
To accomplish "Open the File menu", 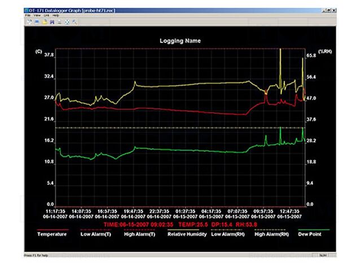I will pos(28,15).
